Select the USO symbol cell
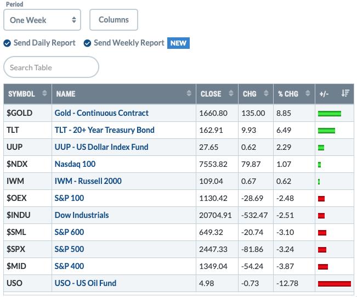 28,283
